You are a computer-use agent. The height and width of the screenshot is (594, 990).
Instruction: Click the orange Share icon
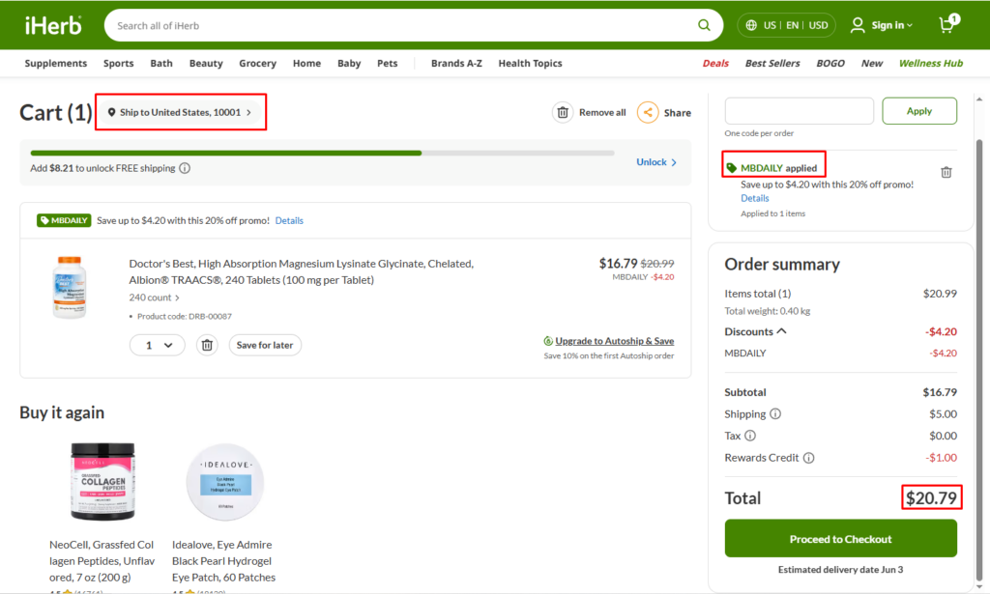pyautogui.click(x=648, y=112)
